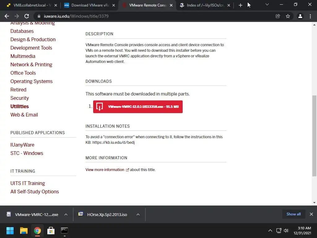Open STC - Windows link
Image resolution: width=317 pixels, height=238 pixels.
point(27,153)
